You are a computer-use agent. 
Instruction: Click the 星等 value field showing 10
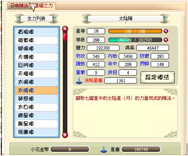(96, 31)
